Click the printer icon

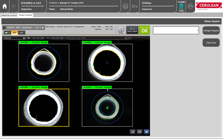point(190,6)
